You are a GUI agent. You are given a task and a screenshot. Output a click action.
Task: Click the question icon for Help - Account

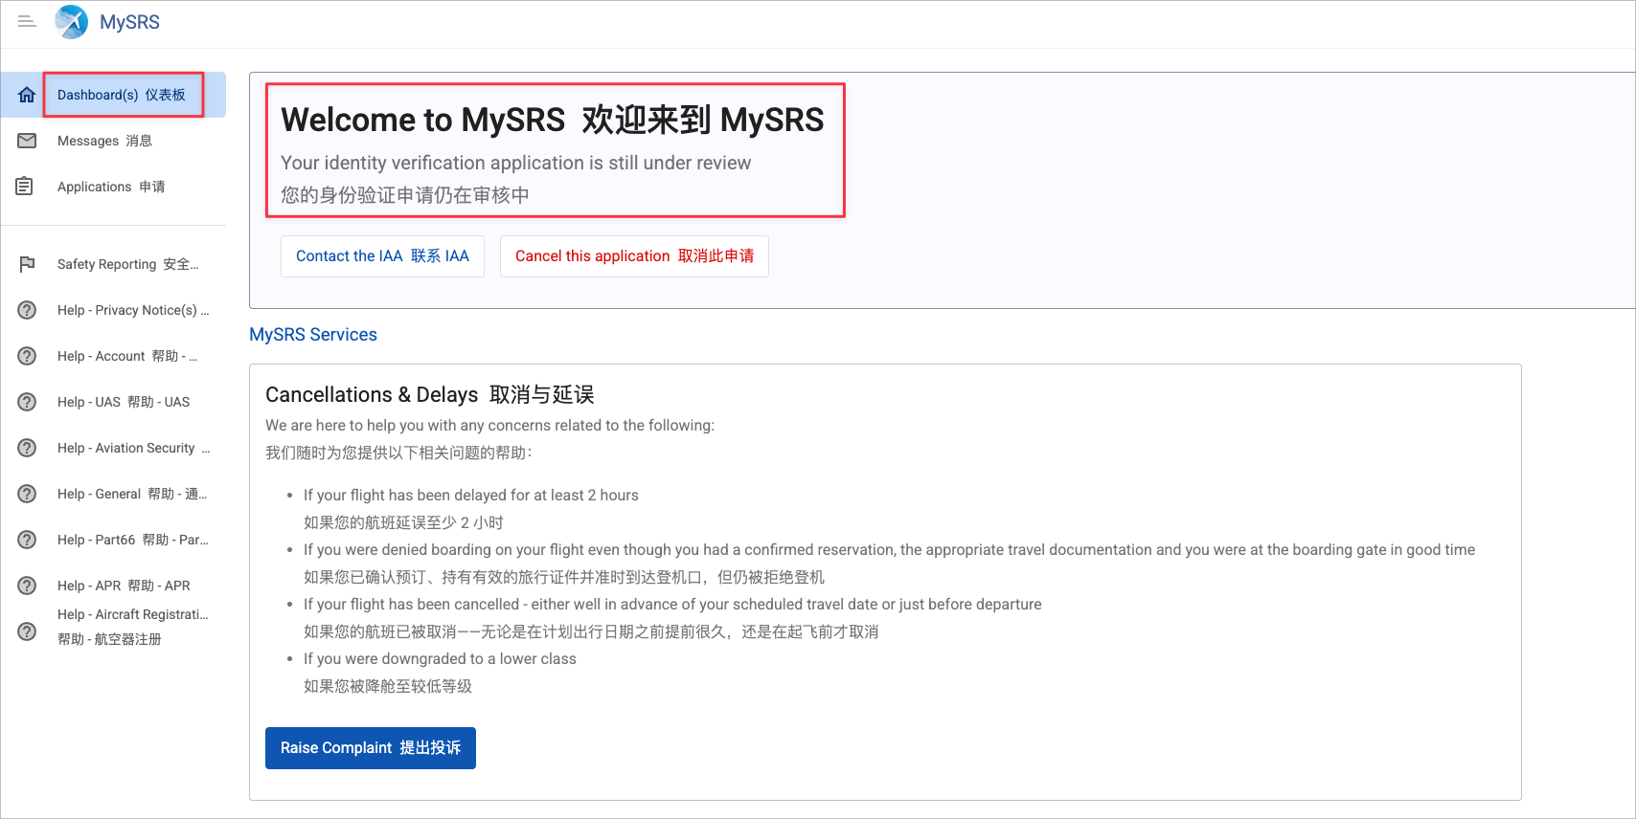27,356
